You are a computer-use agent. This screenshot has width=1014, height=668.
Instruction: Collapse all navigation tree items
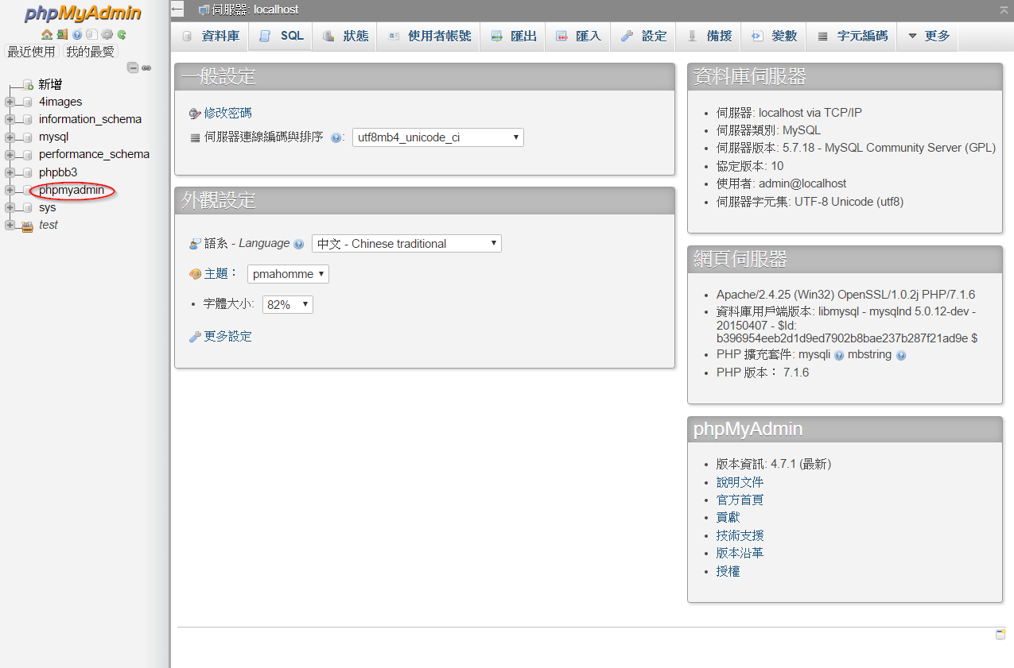coord(133,68)
